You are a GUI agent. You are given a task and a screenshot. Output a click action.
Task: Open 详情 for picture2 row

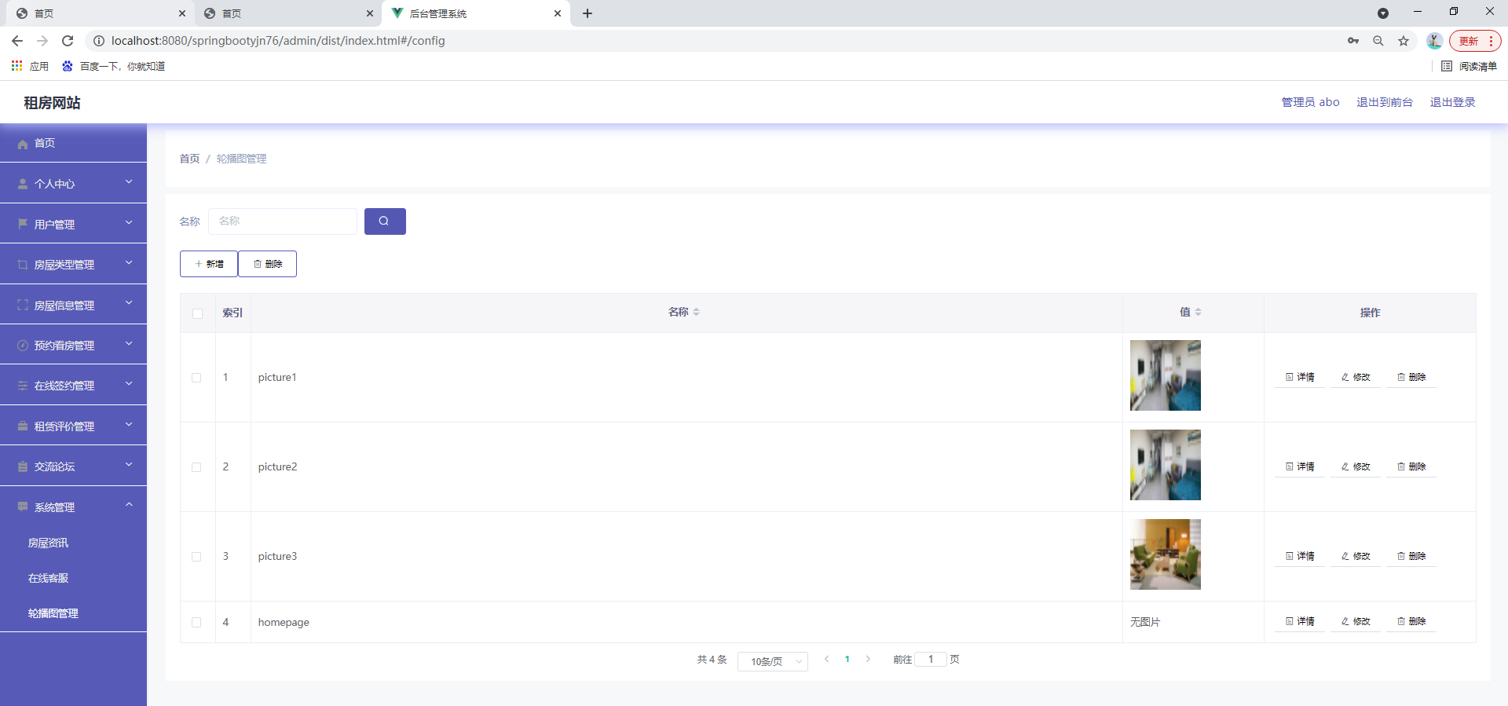(x=1300, y=467)
